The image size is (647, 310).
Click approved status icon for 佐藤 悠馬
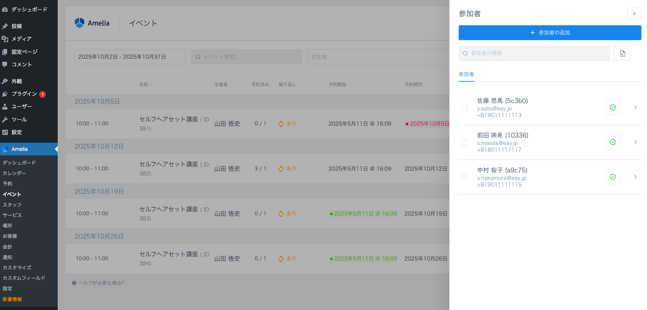pyautogui.click(x=612, y=107)
